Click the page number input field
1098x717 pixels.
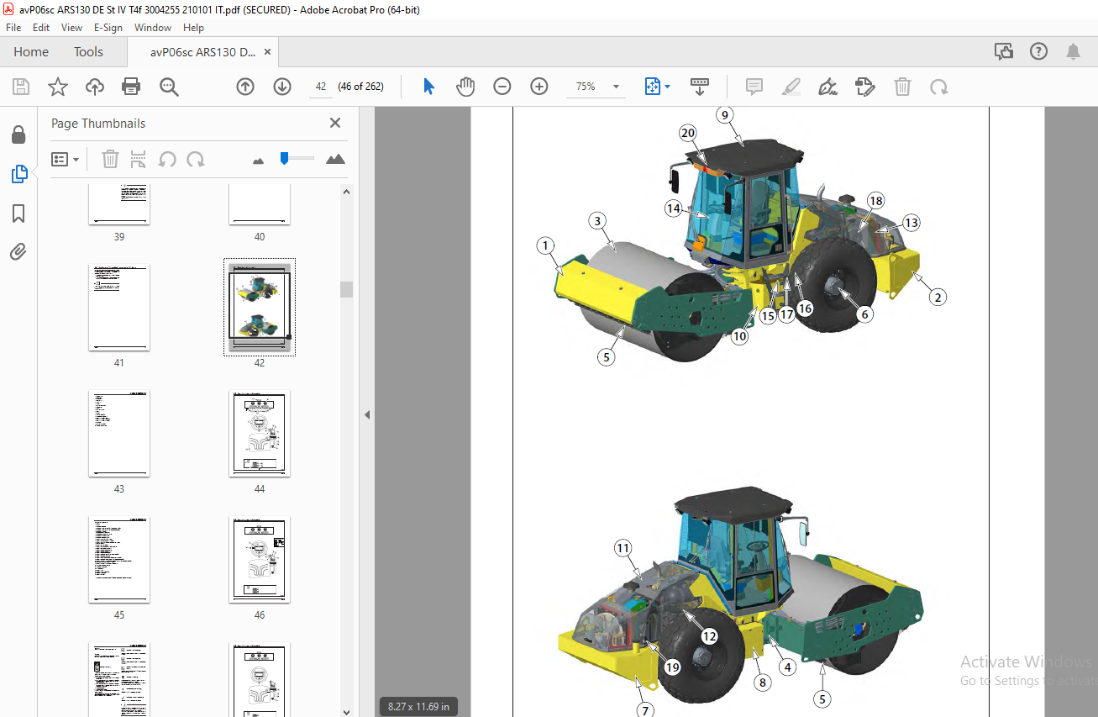tap(320, 87)
